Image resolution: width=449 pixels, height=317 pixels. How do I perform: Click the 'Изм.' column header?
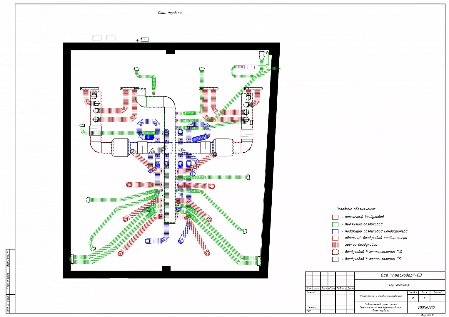pyautogui.click(x=309, y=289)
